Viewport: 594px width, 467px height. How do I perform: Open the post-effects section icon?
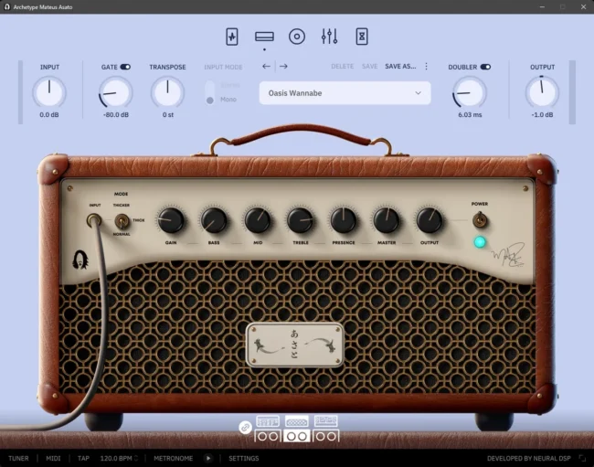tap(362, 37)
